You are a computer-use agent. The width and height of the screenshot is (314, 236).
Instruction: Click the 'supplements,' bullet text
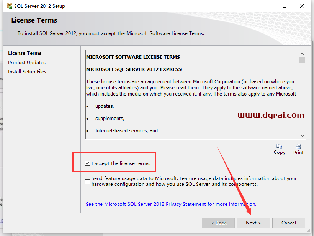pyautogui.click(x=110, y=119)
